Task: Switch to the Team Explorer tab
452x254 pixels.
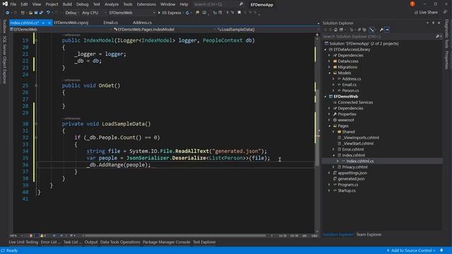Action: click(369, 234)
